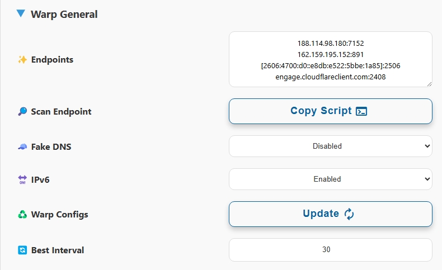
Task: Click the Endpoints textarea resize handle
Action: 429,84
